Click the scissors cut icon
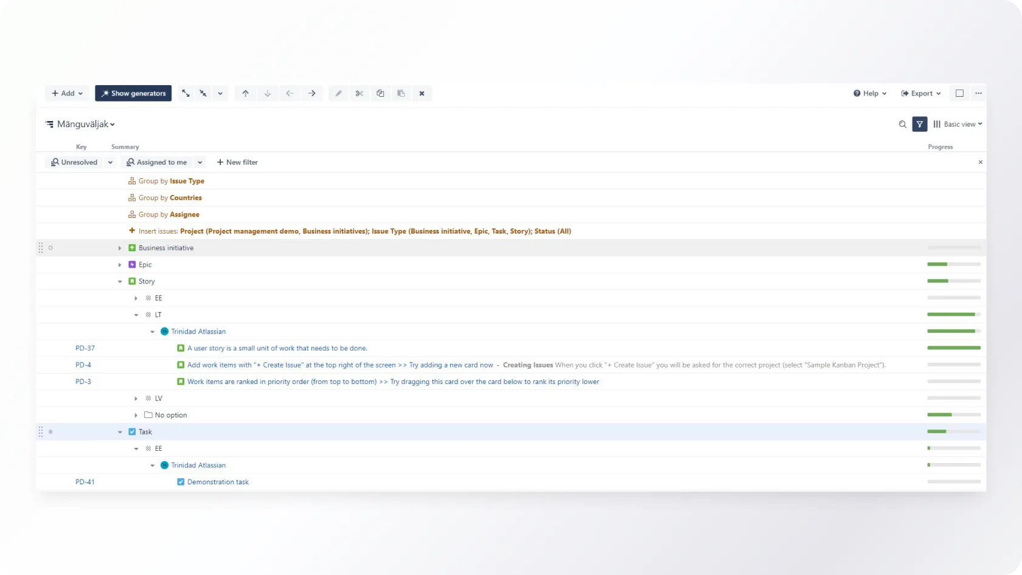This screenshot has width=1022, height=575. point(360,93)
